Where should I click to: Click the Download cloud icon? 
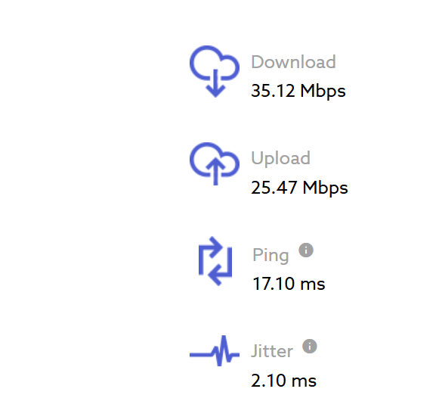(215, 71)
